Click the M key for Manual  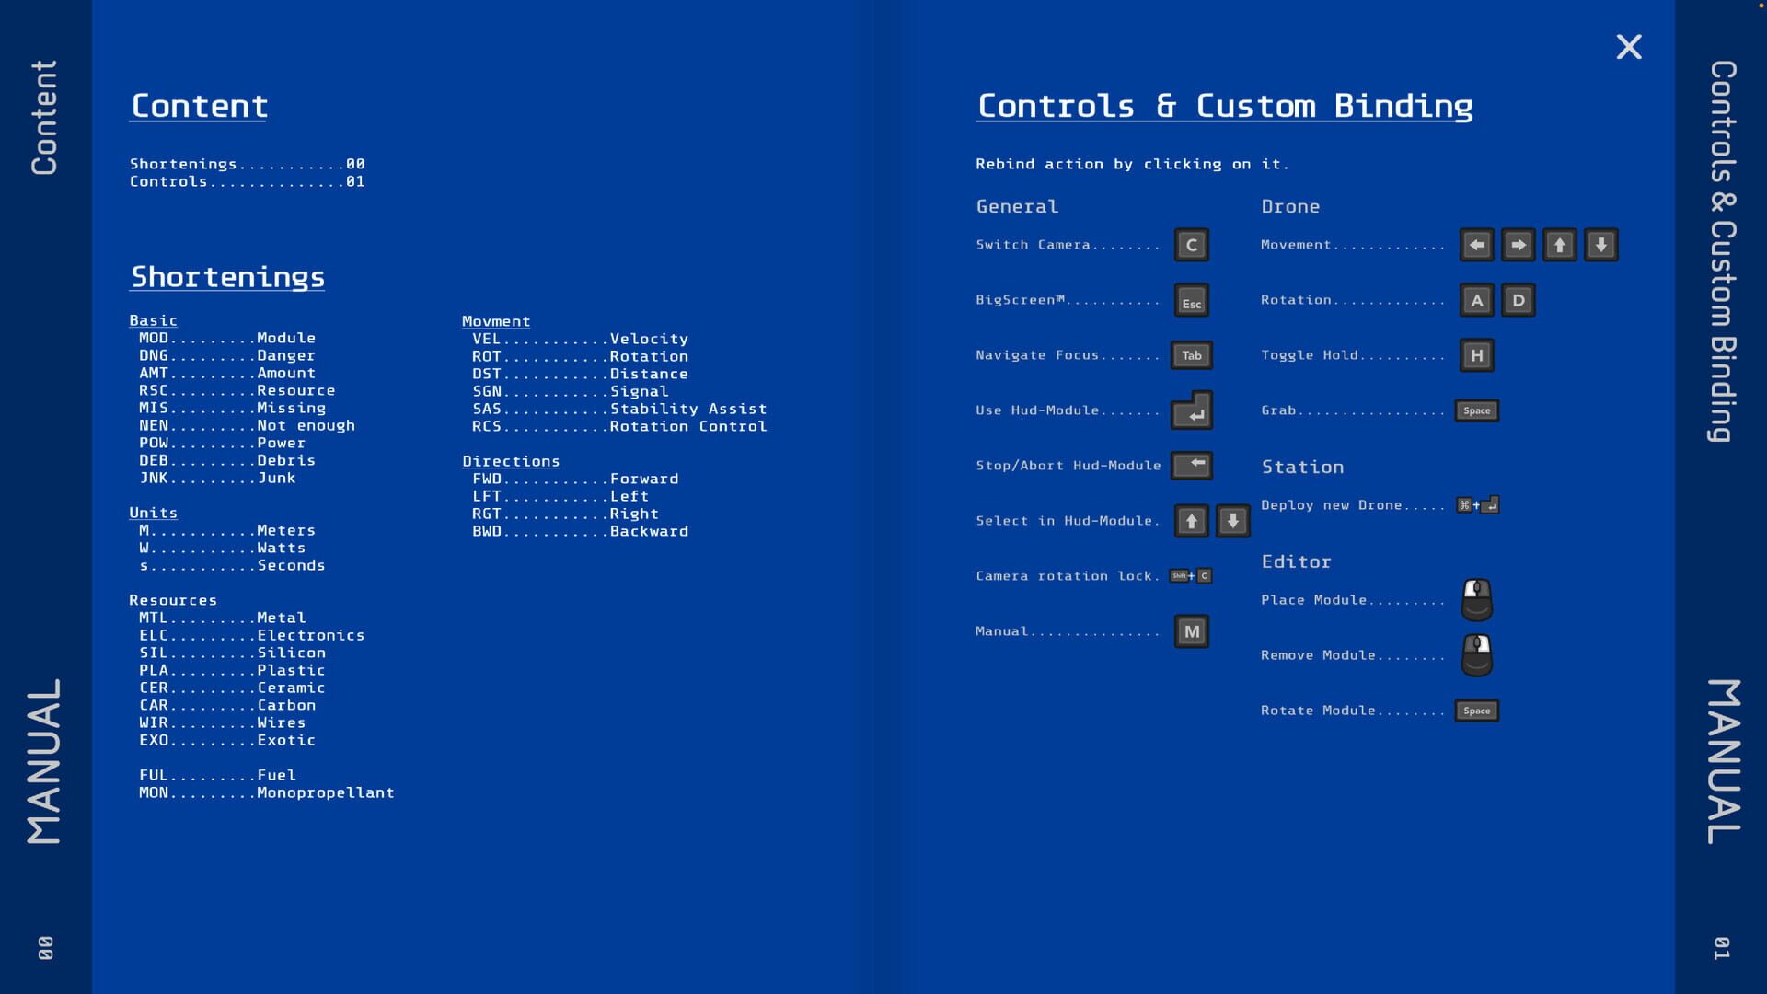(1191, 631)
